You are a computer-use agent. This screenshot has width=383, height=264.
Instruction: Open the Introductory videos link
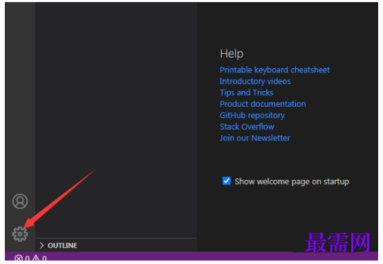(255, 81)
